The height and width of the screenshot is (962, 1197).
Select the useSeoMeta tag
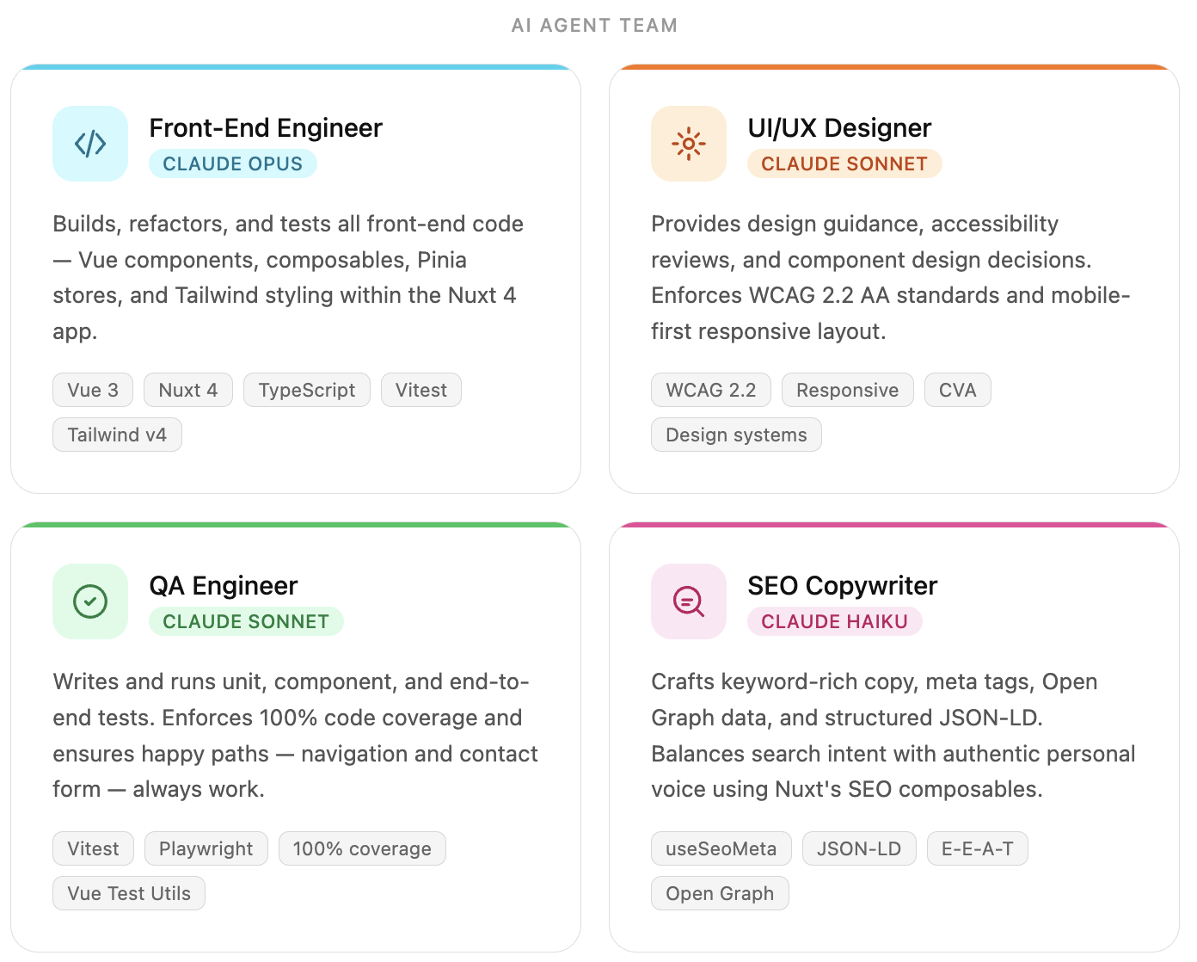tap(721, 848)
